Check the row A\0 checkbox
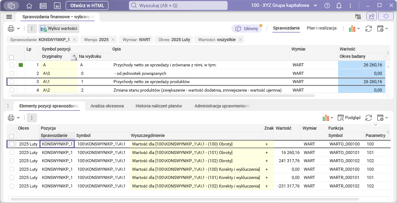The height and width of the screenshot is (203, 397). [11, 73]
